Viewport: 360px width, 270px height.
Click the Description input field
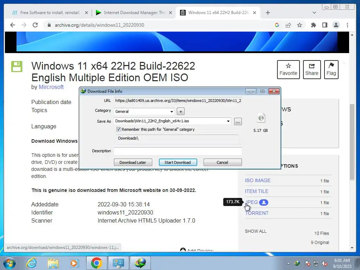[178, 151]
